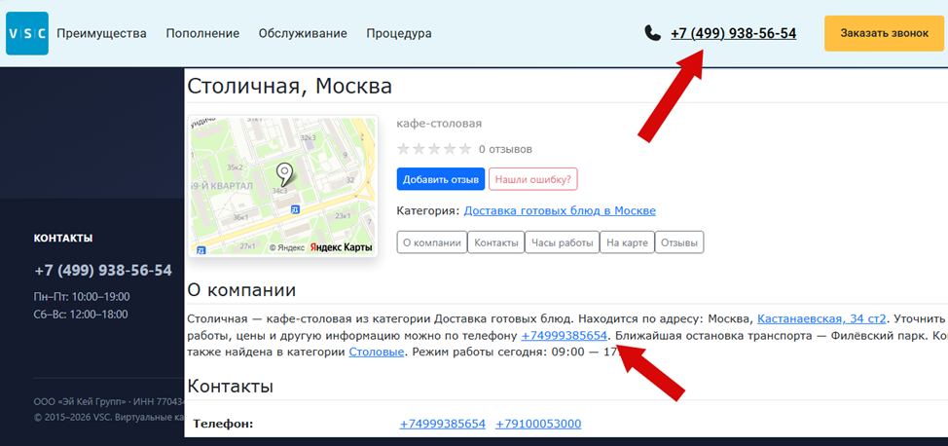This screenshot has height=446, width=948.
Task: Open the Процедура menu item
Action: coord(399,33)
